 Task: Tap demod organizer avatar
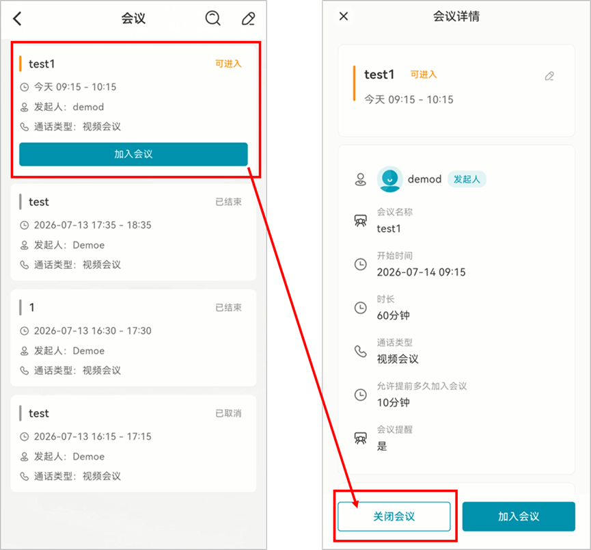[389, 179]
